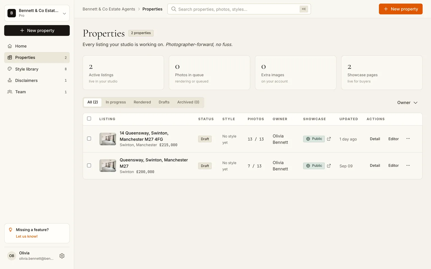This screenshot has width=431, height=269.
Task: Open Detail for 14 Queensway listing
Action: 375,139
